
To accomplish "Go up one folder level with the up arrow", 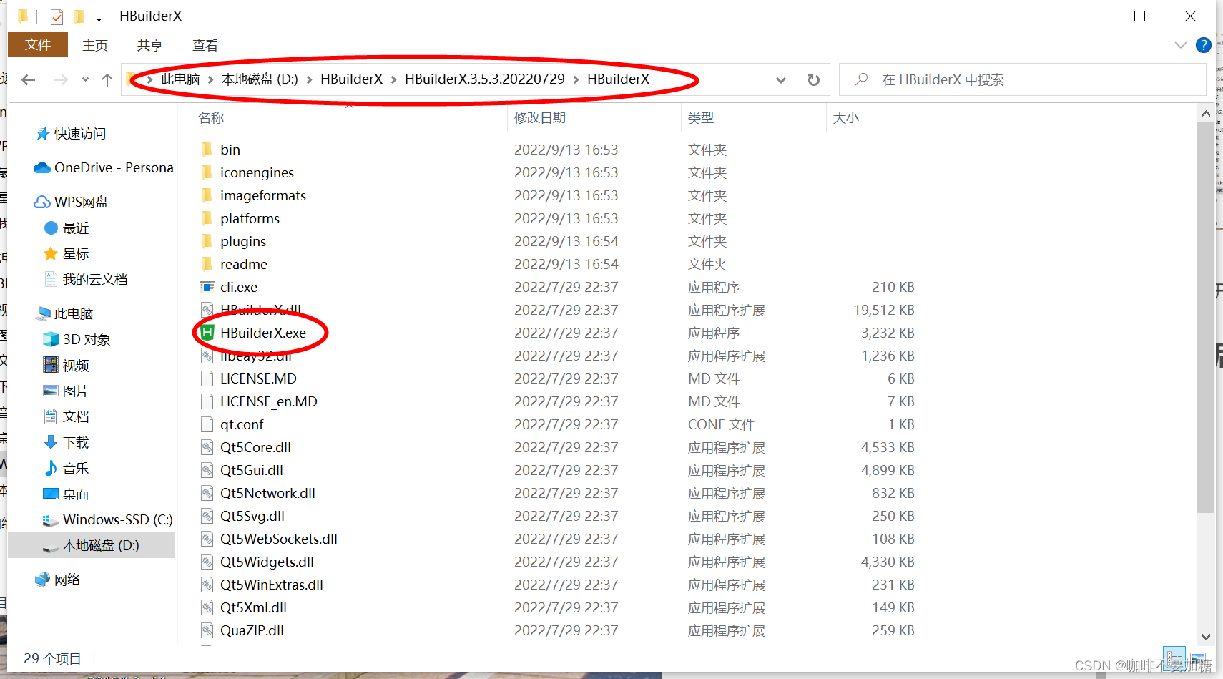I will click(x=107, y=79).
